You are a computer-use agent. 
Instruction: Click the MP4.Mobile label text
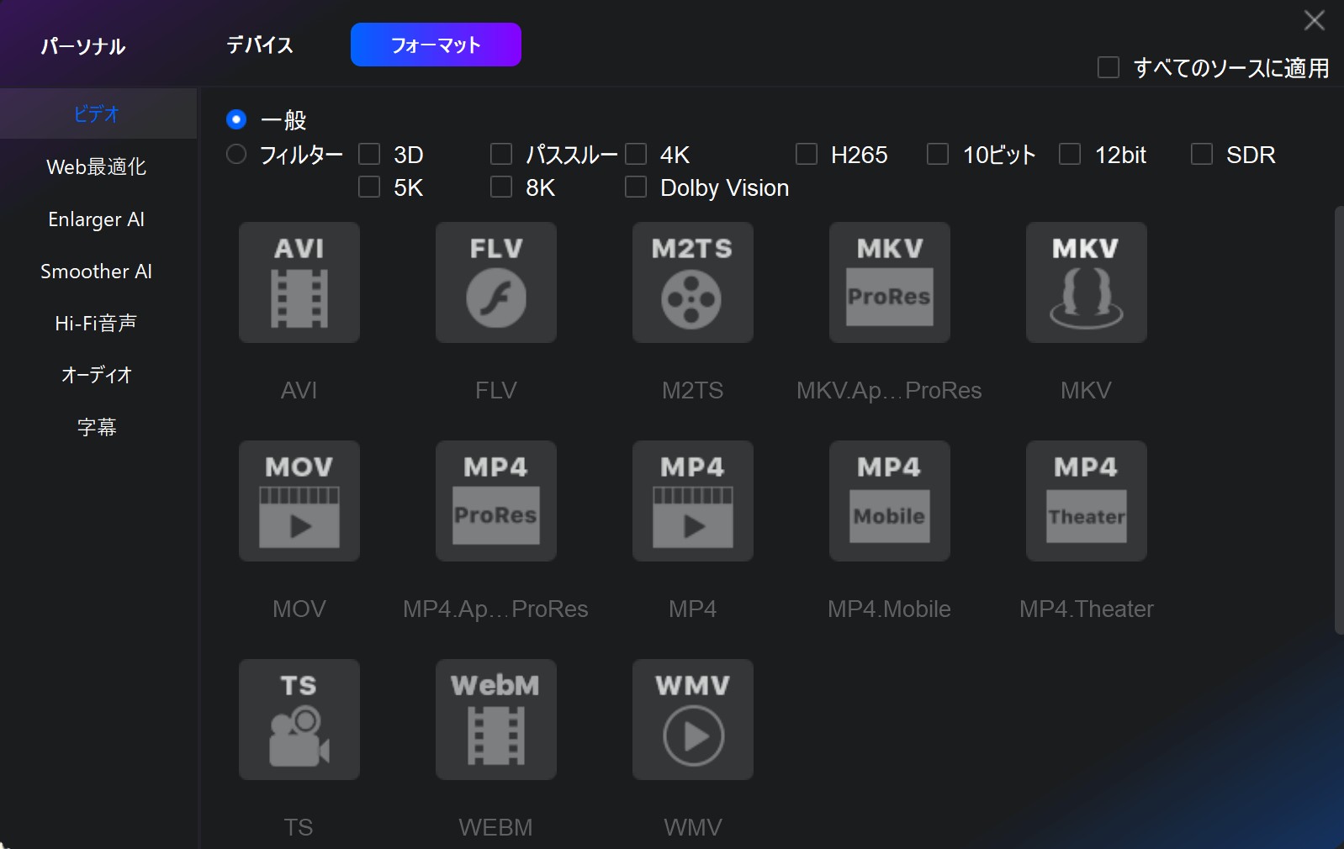(x=889, y=609)
